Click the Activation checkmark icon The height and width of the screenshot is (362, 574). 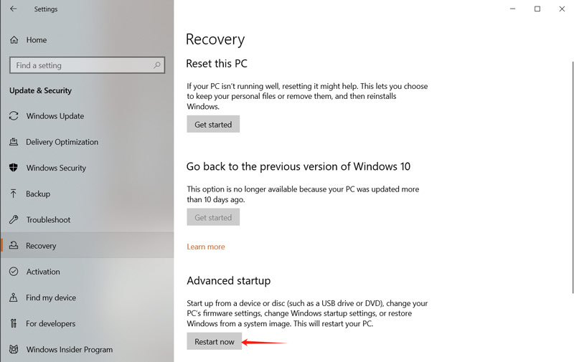[x=14, y=272]
